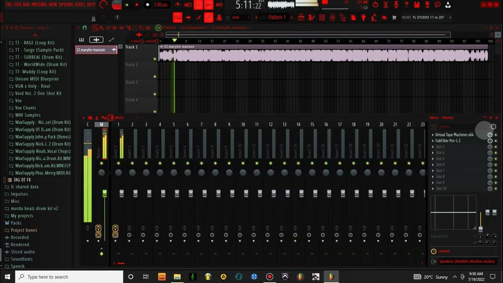The image size is (503, 283).
Task: Expand FabFilter Pro-L 2 slot options
Action: click(433, 141)
